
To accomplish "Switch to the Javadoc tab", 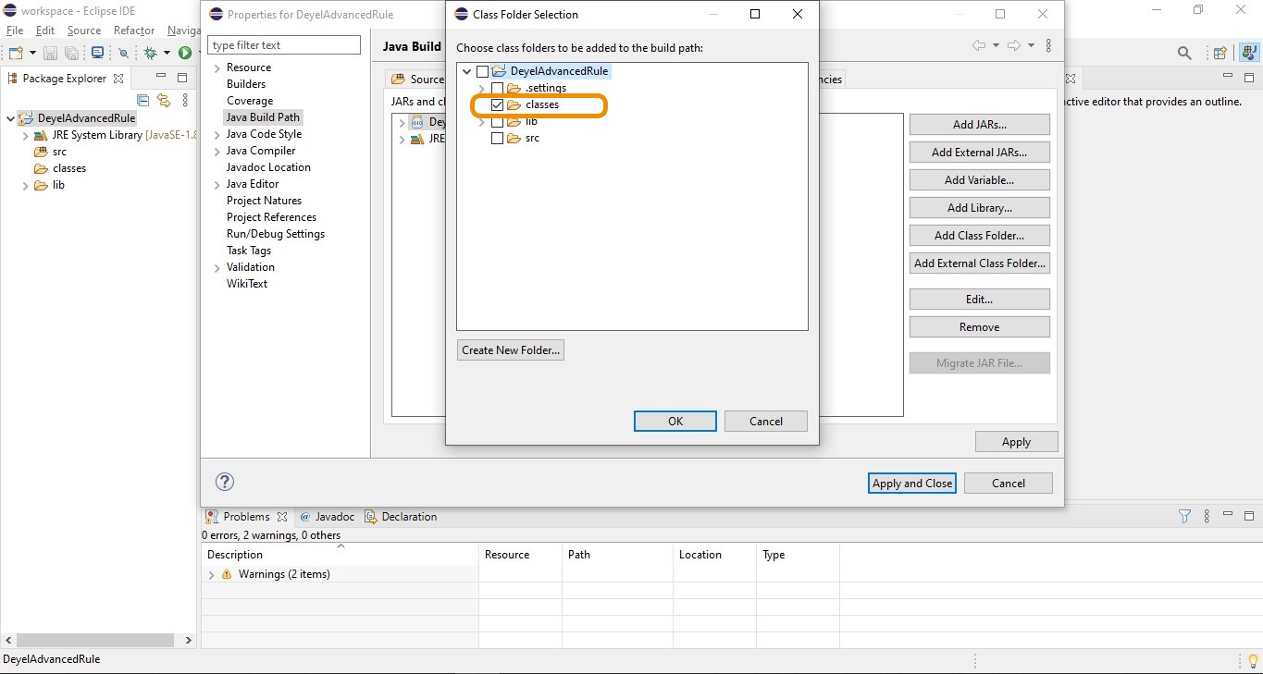I will [328, 517].
